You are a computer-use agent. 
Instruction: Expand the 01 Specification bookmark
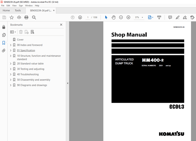(11, 50)
